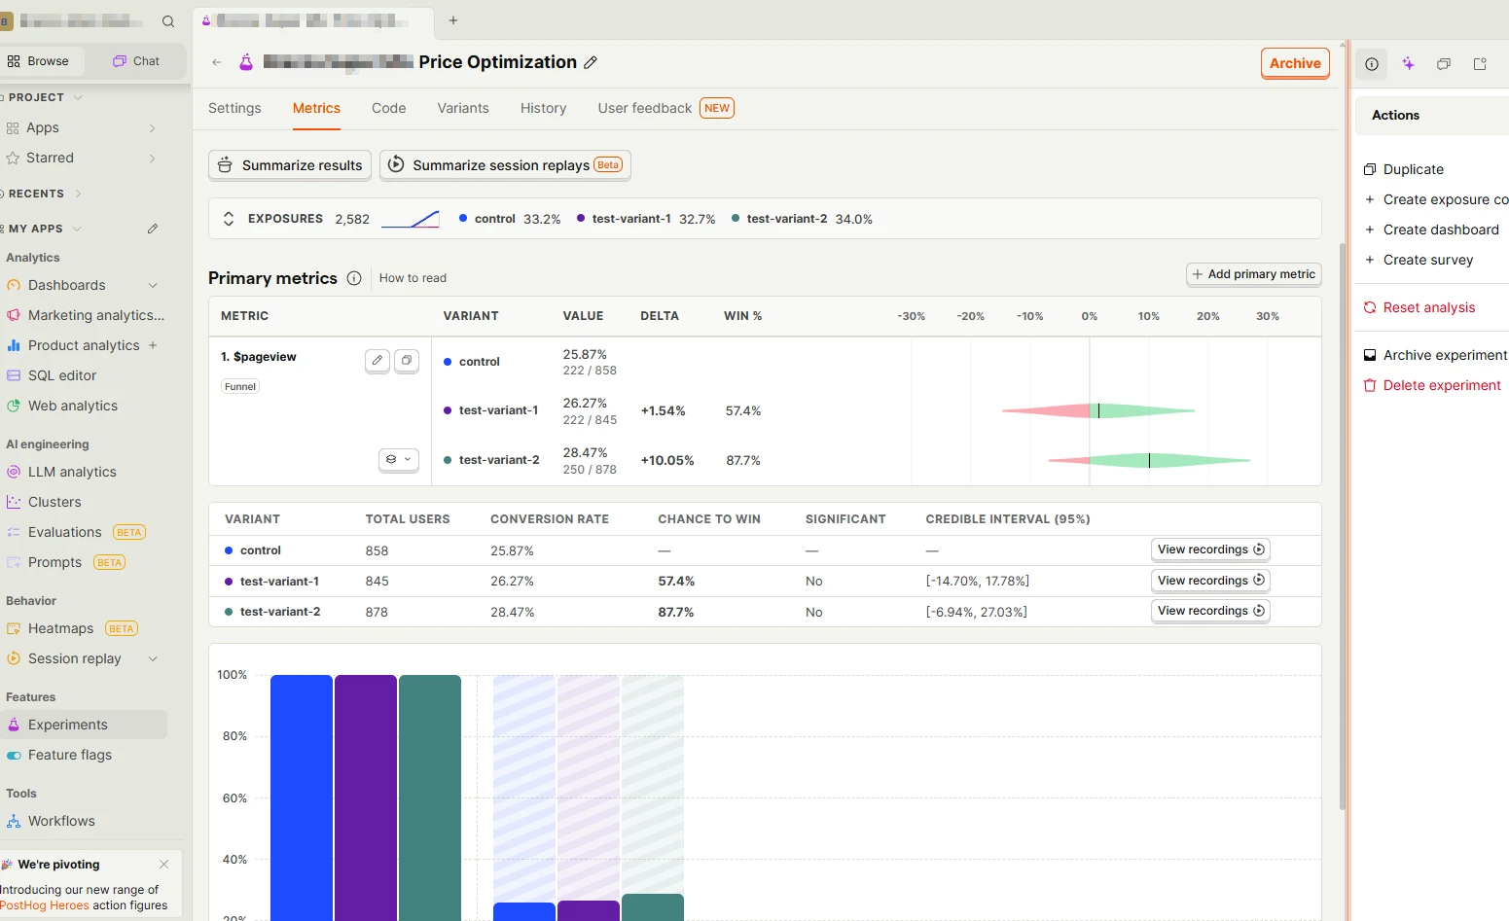View recordings for test-variant-2
This screenshot has width=1509, height=921.
tap(1209, 611)
